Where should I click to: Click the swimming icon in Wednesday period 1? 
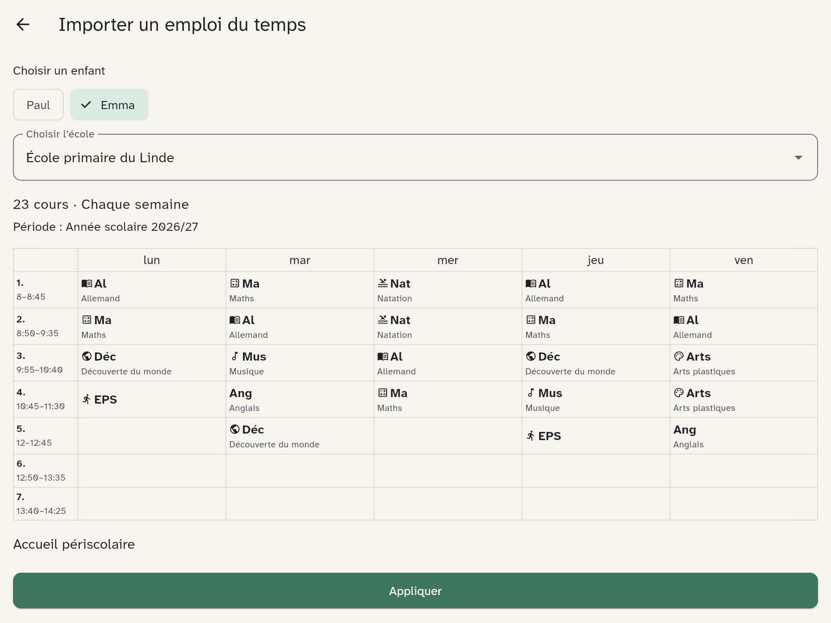click(383, 284)
